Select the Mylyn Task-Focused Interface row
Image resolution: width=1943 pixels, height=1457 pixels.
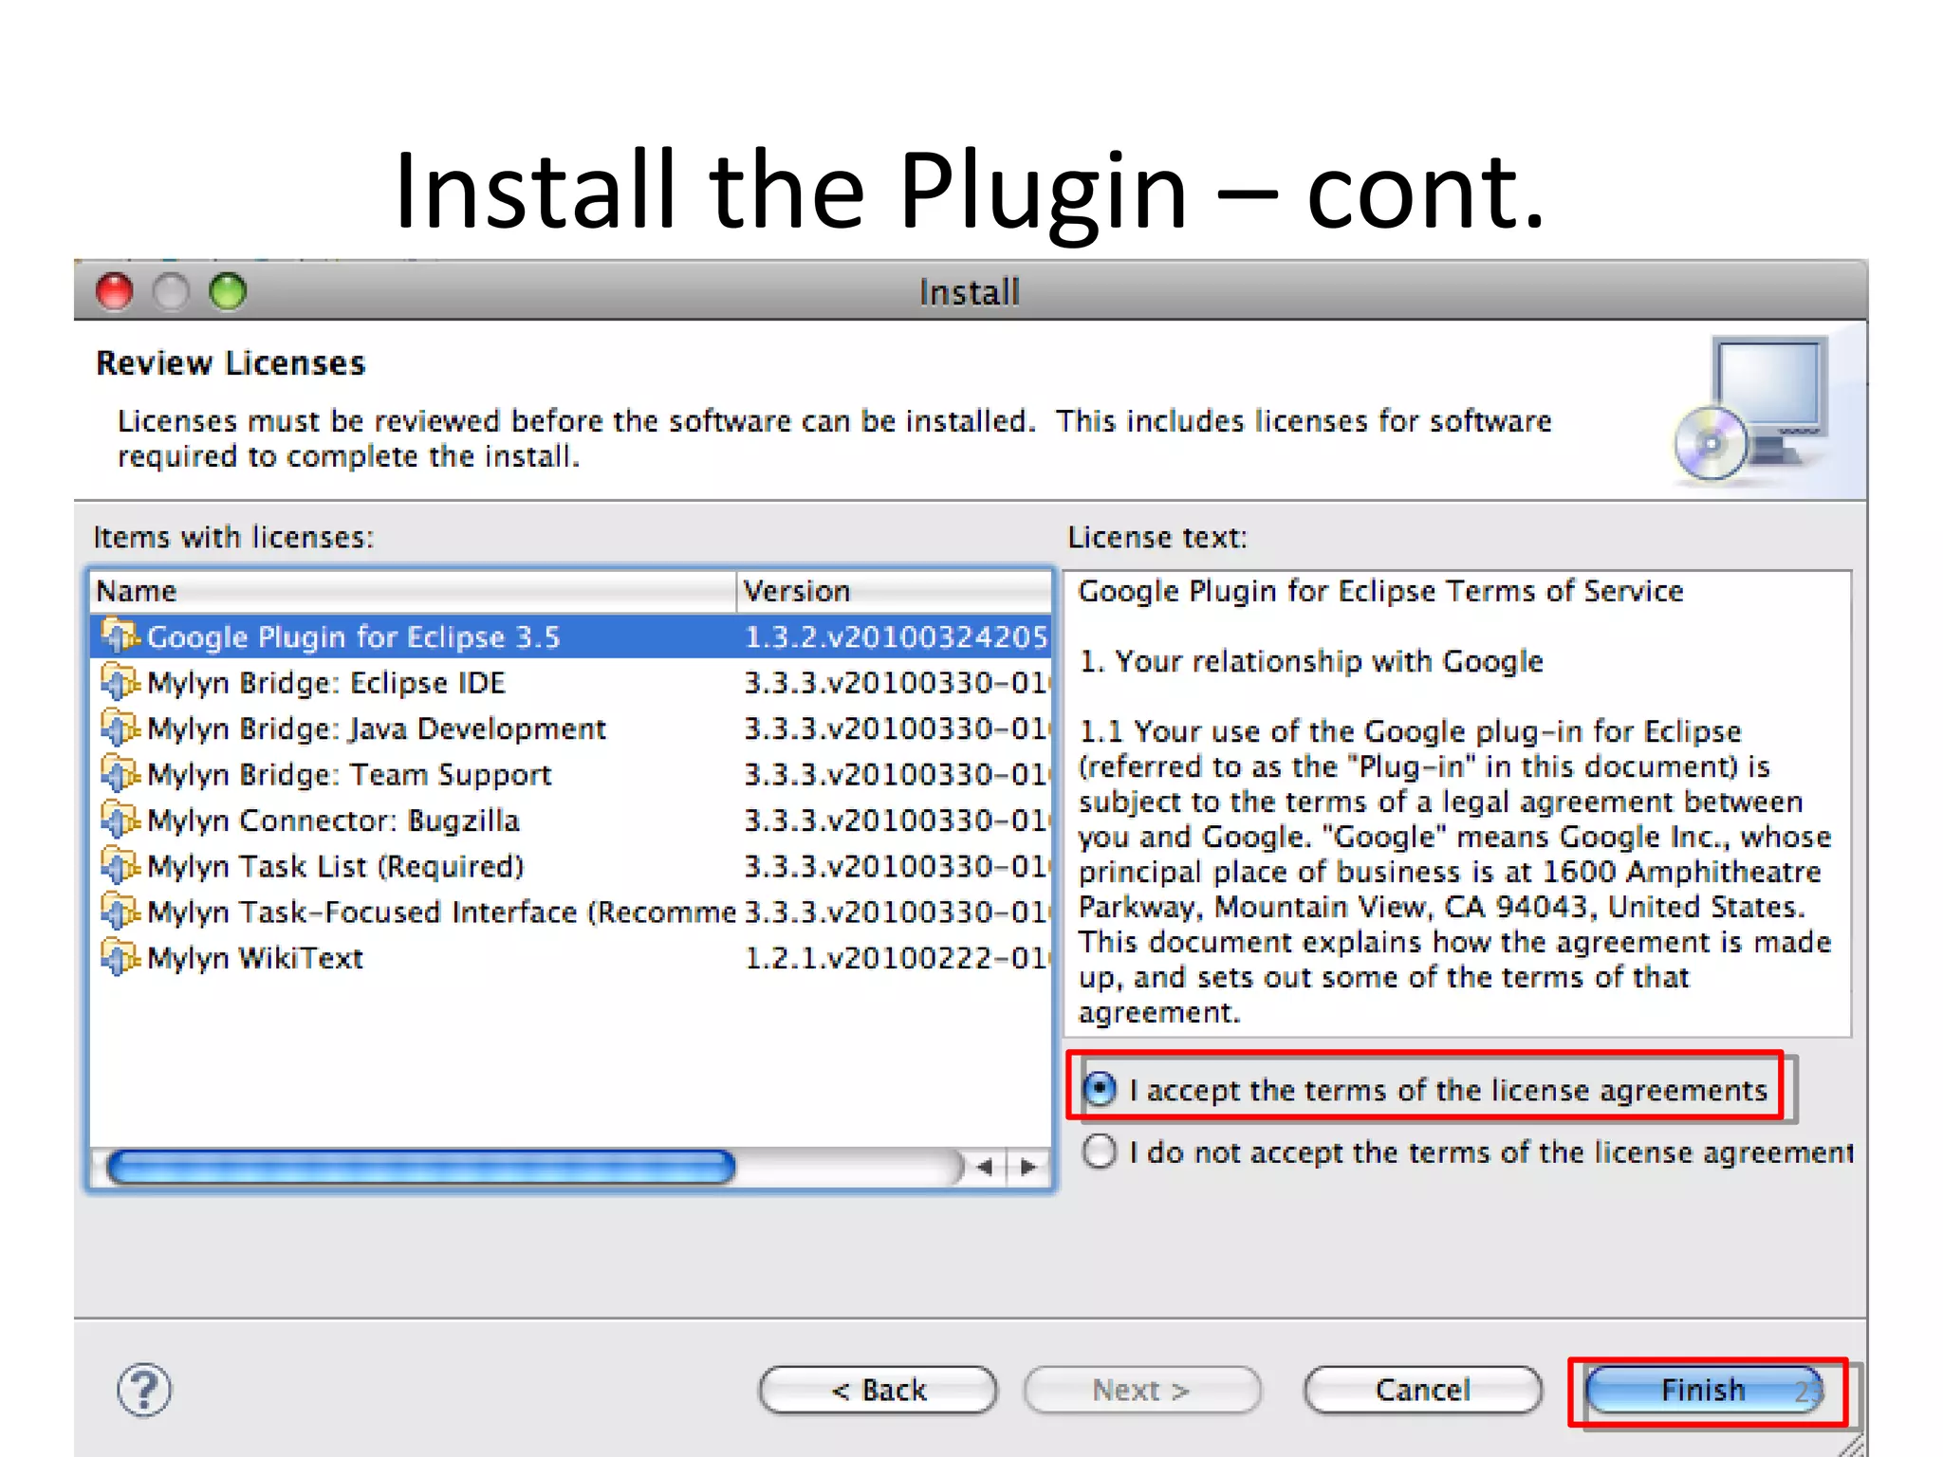tap(571, 912)
